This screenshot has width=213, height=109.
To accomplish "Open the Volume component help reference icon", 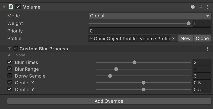I will (x=193, y=7).
